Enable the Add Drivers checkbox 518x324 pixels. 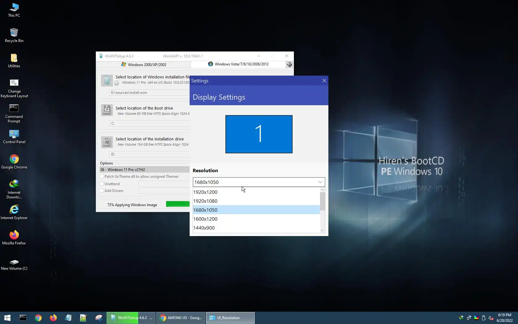[102, 191]
